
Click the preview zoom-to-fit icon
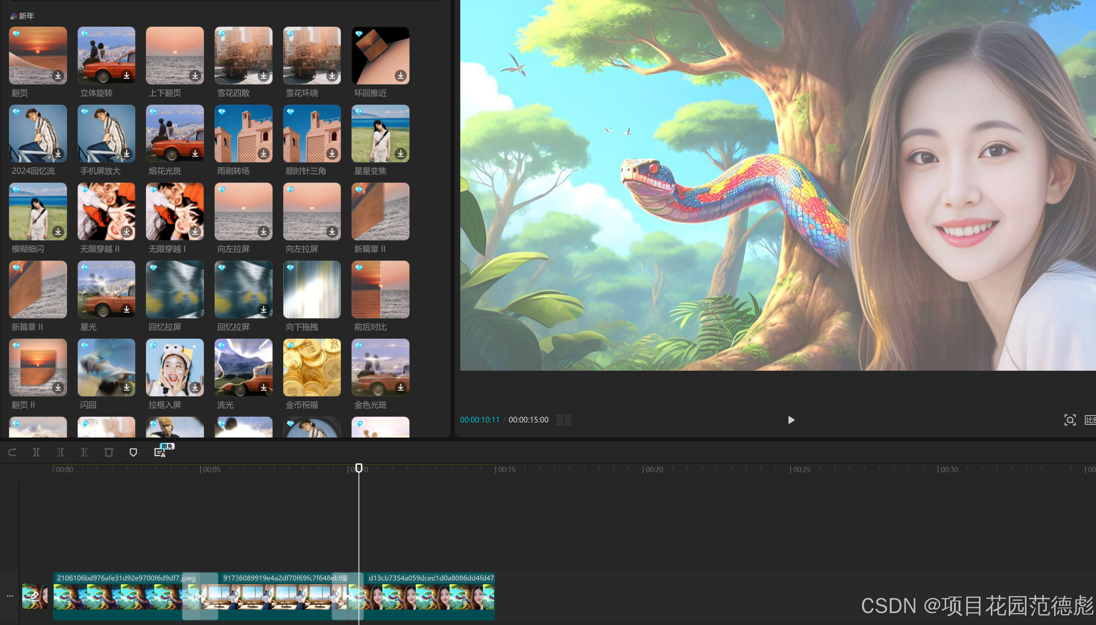1070,420
